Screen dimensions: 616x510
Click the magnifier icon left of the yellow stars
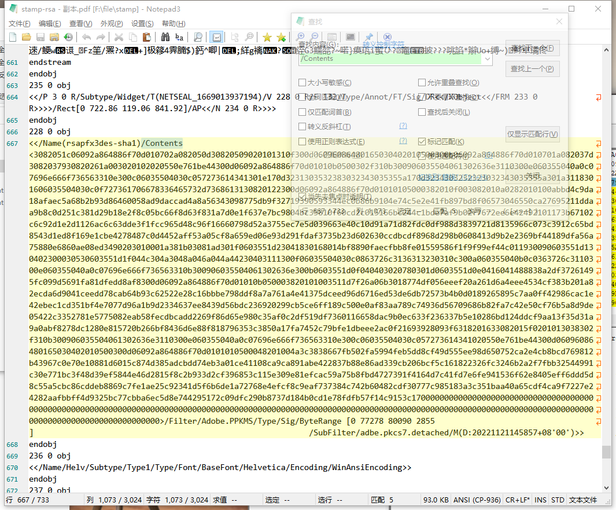(249, 38)
